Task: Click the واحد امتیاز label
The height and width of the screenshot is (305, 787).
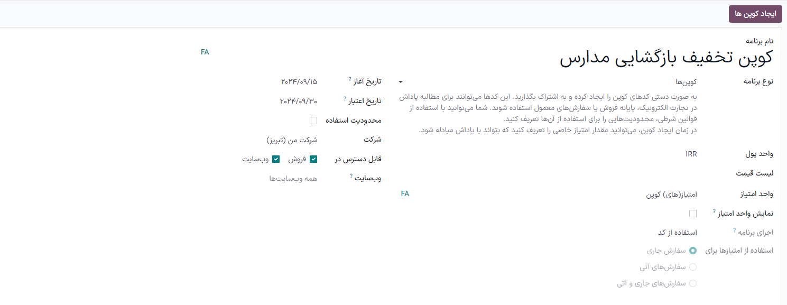Action: coord(756,194)
